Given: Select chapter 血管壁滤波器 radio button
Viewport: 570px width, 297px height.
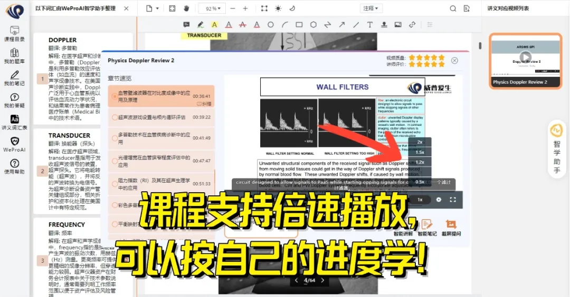Looking at the screenshot, I should coord(115,96).
